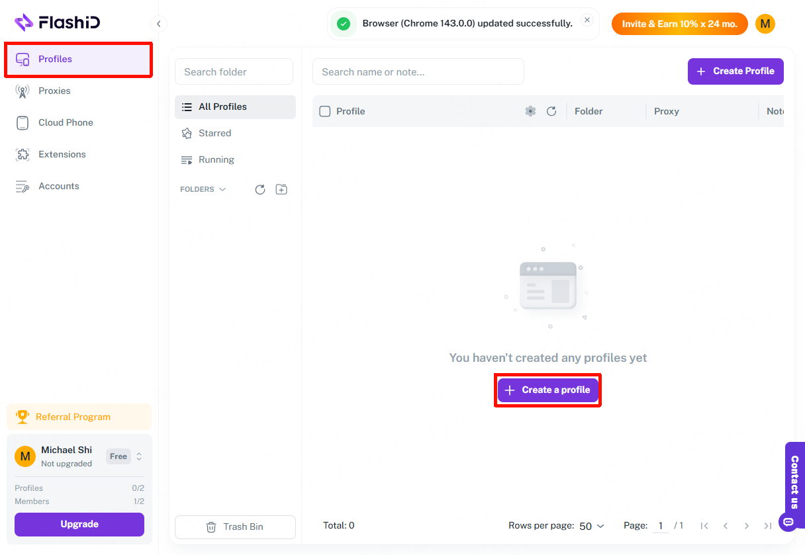Open the Proxies menu
Screen dimensions: 805x555
click(x=54, y=91)
